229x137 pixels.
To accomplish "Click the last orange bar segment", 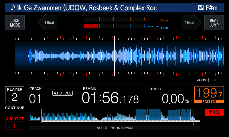I will [x=137, y=19].
